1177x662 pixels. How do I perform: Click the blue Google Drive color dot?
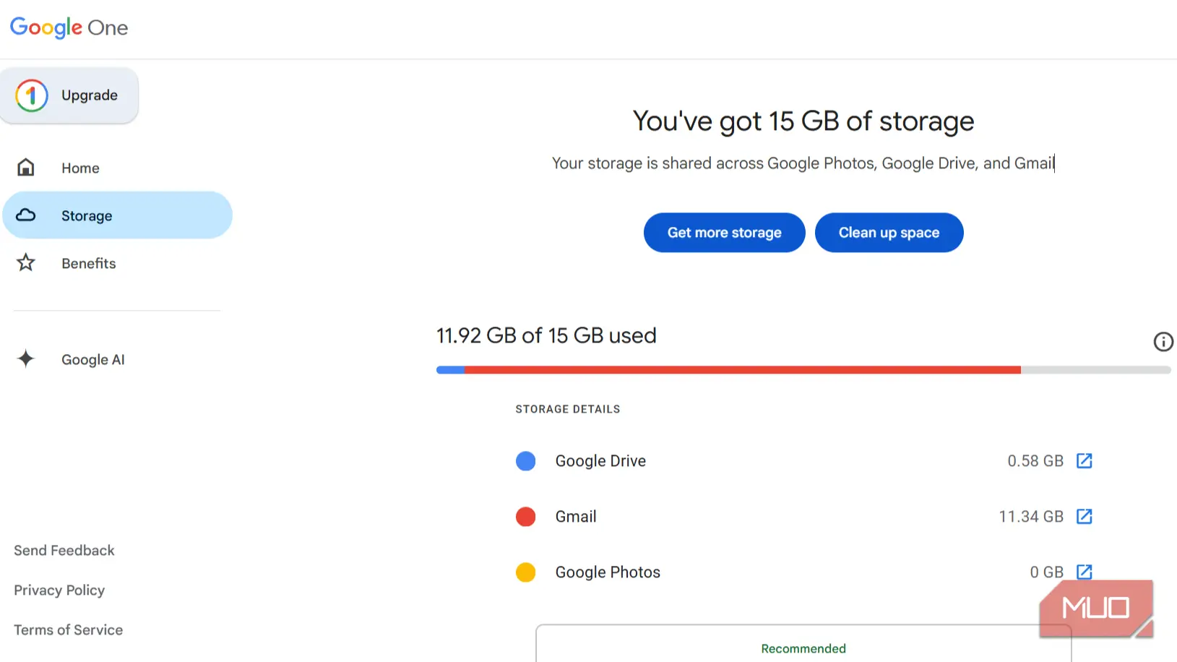pyautogui.click(x=525, y=461)
